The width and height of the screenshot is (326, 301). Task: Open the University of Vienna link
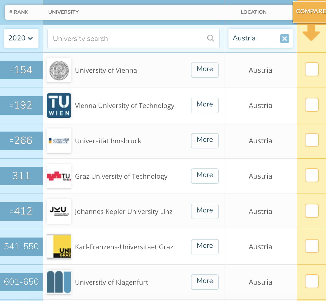(x=106, y=70)
